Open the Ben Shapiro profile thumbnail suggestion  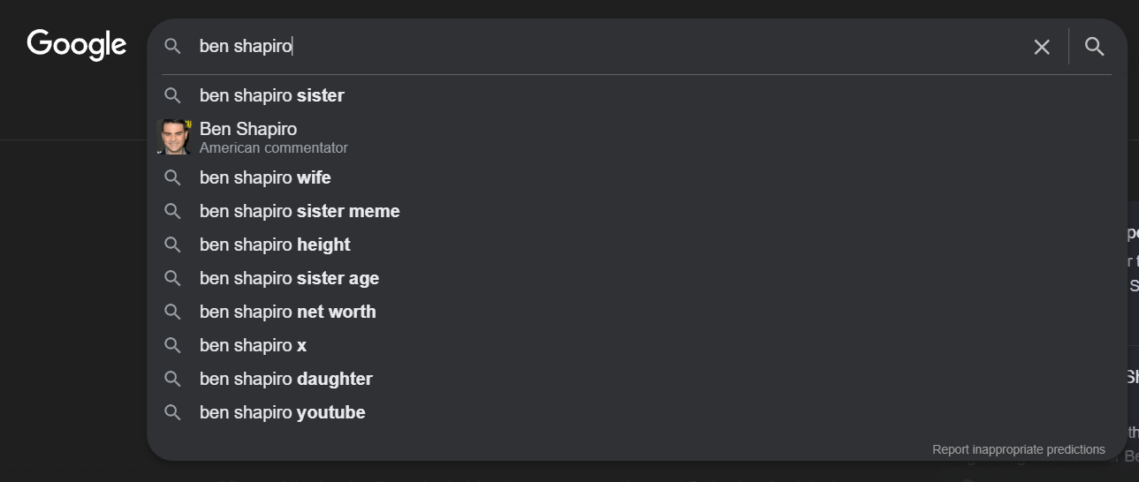click(173, 137)
